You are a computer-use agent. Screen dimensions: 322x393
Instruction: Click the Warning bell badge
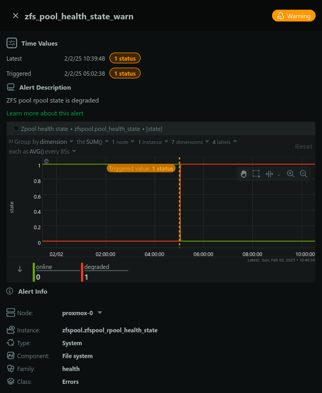tap(294, 16)
